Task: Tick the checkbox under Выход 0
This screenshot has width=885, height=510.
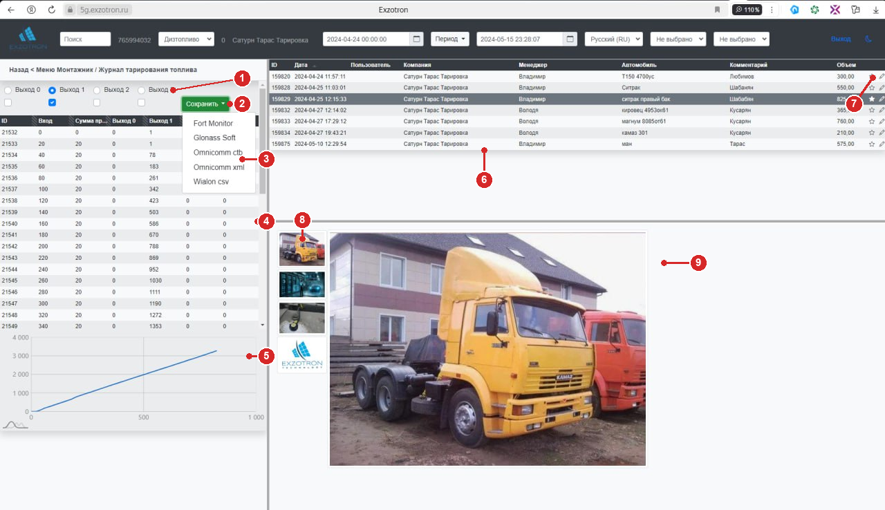Action: click(x=8, y=102)
